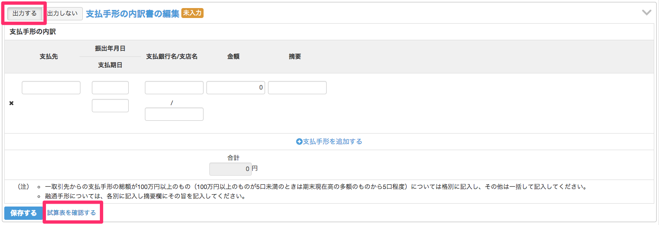659x225 pixels.
Task: Click the 摘要 input field
Action: (x=297, y=88)
